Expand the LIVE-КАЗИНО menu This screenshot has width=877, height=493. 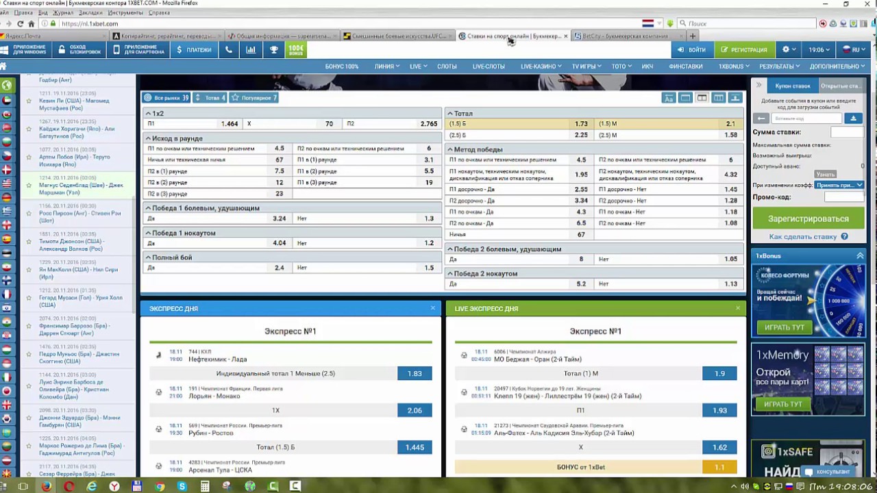(541, 66)
